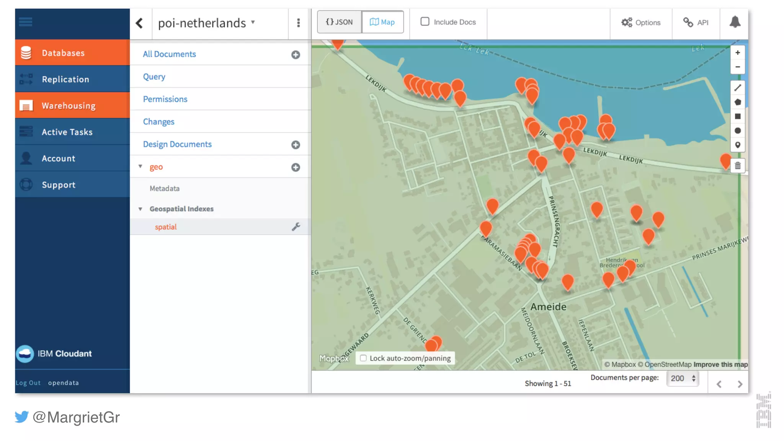Add a new document via All Documents plus
Image resolution: width=784 pixels, height=441 pixels.
tap(296, 55)
